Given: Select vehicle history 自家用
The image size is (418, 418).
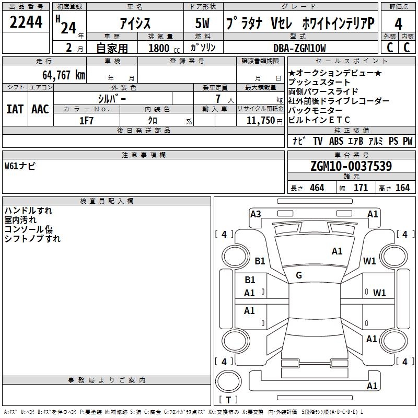Looking at the screenshot, I should [x=112, y=48].
